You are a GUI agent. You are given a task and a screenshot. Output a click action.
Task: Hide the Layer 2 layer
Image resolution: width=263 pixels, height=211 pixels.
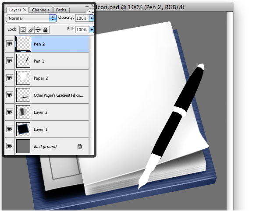(x=9, y=112)
